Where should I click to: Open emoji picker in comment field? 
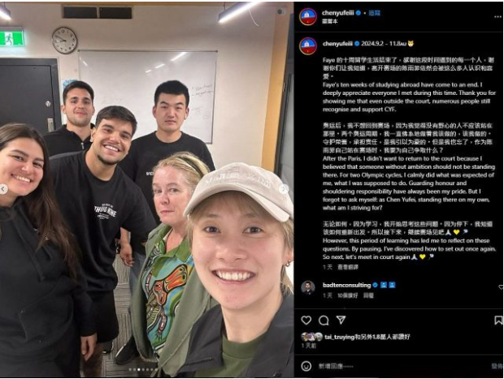click(306, 366)
